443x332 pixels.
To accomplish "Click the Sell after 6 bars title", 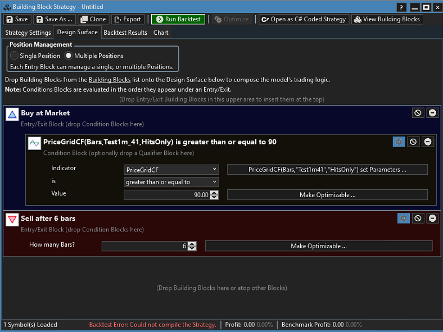I will 48,218.
